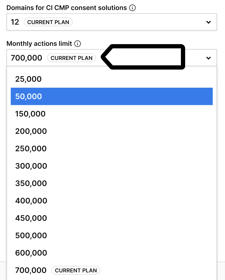The width and height of the screenshot is (225, 280).
Task: Click the CURRENT PLAN badge beside 700,000 in the list
Action: 76,270
